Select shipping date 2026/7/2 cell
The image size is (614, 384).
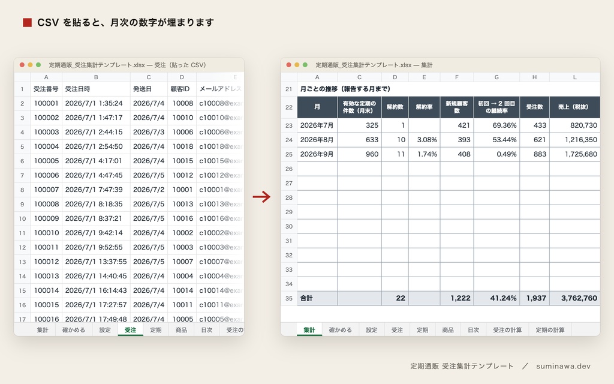coord(149,190)
